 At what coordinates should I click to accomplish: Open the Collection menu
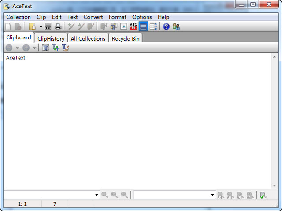19,17
